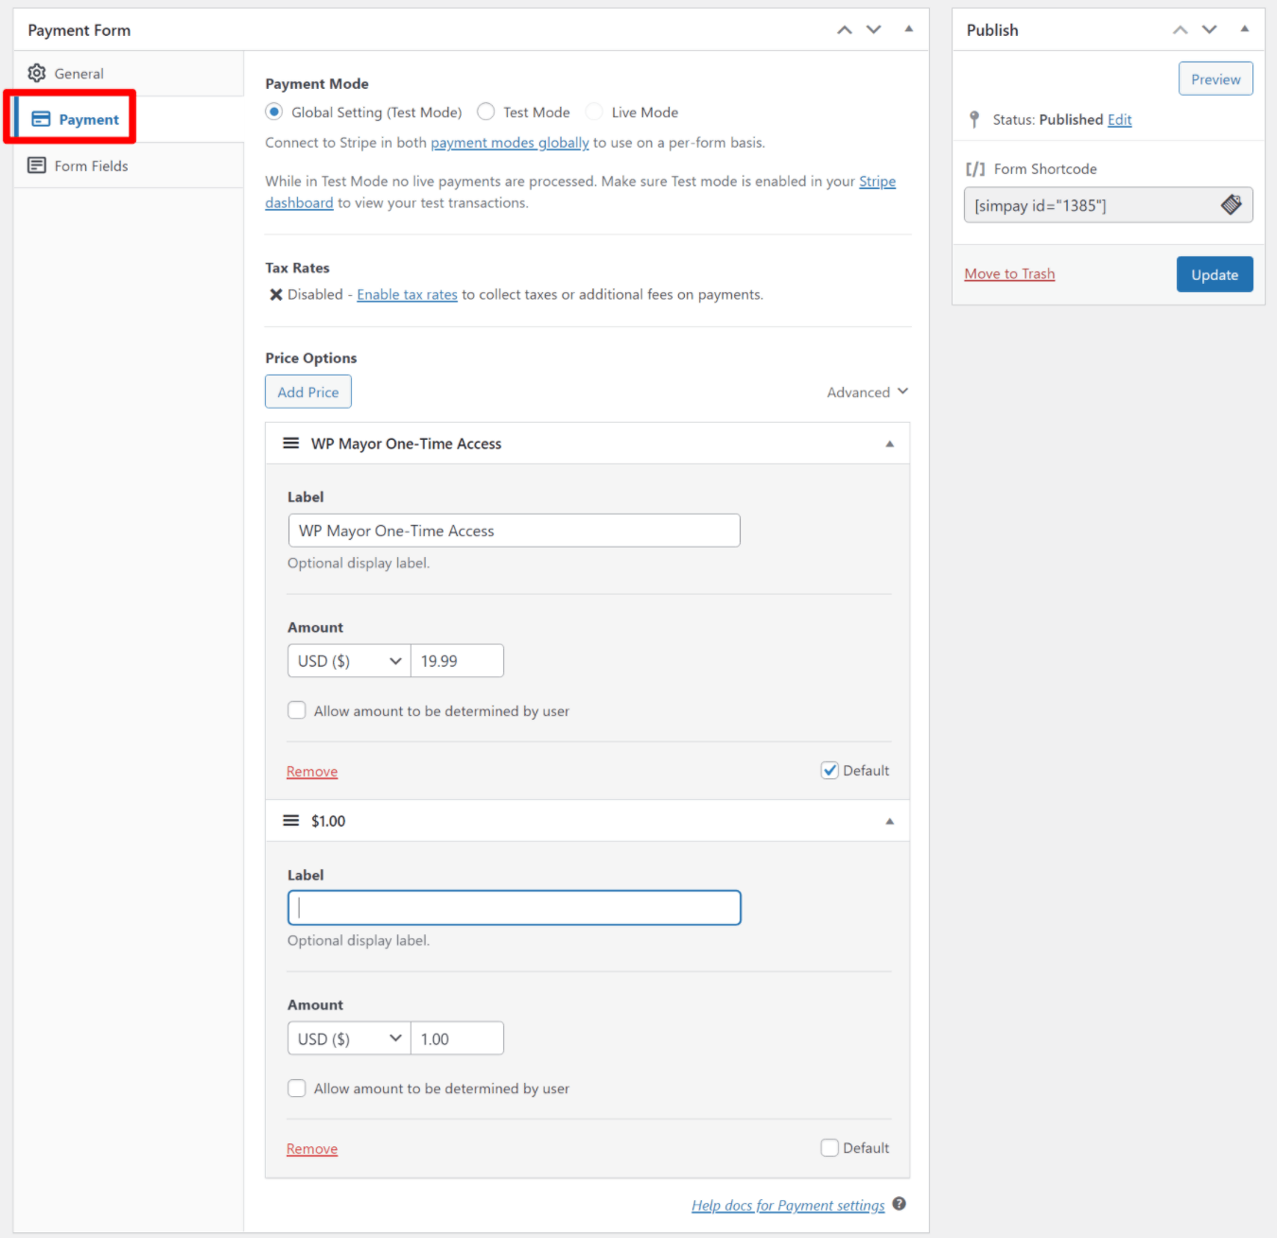Click WP Mayor One-Time Access label field
1277x1238 pixels.
click(x=514, y=531)
